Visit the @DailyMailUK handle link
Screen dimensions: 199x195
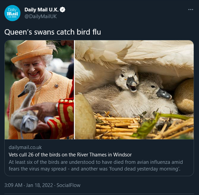[41, 16]
